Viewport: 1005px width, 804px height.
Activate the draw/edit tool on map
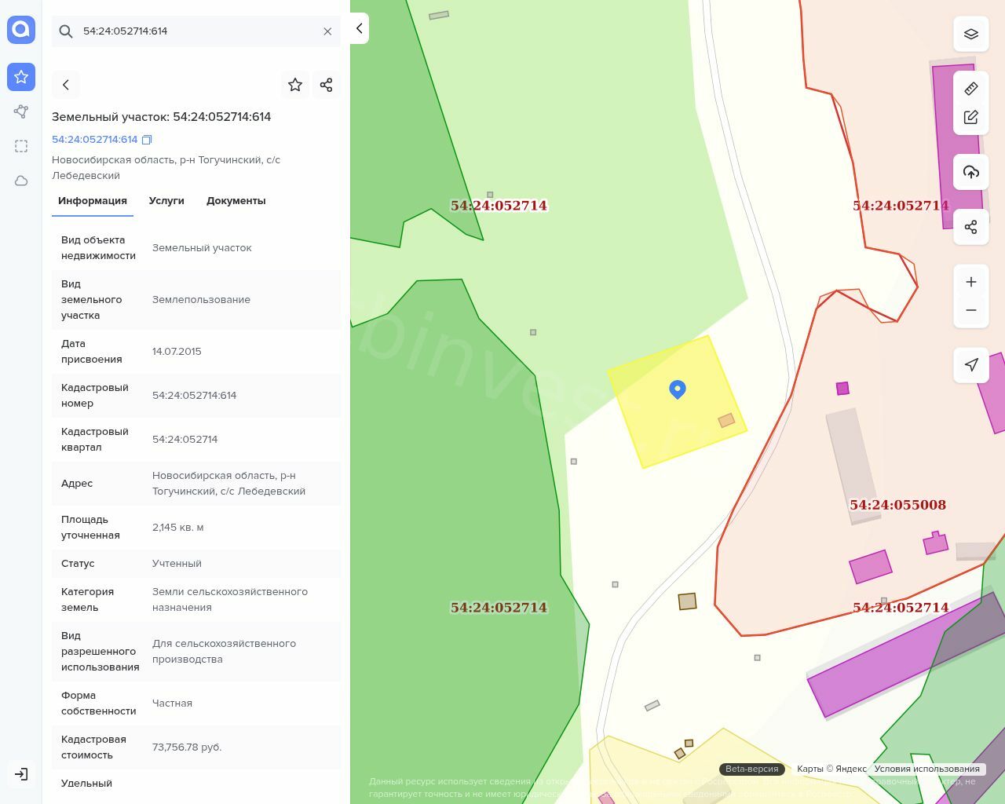click(970, 117)
